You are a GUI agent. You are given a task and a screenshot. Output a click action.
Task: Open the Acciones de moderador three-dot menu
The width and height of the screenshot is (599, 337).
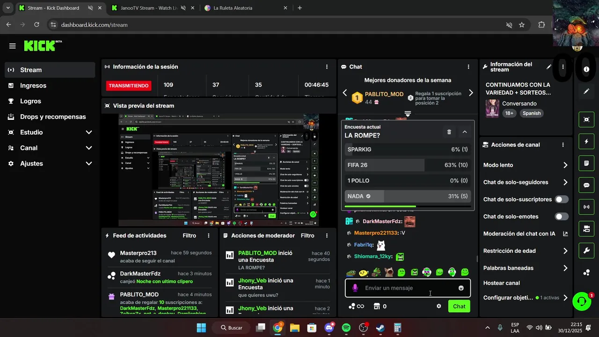[x=327, y=235]
